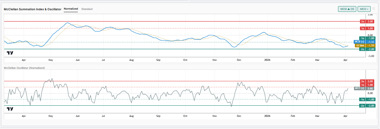Click the McClellan Summation Index & Oscillator heading
This screenshot has width=380, height=129.
(32, 9)
